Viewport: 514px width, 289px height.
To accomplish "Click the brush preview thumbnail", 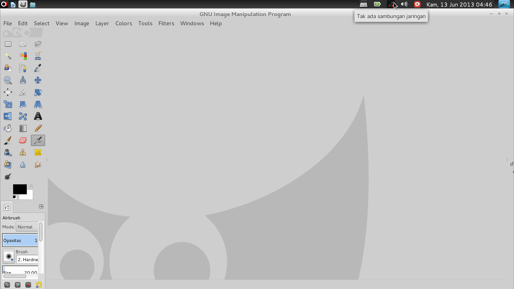I will (8, 256).
